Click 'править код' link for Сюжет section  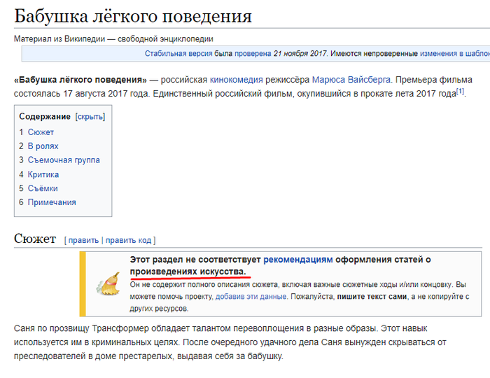(x=128, y=240)
